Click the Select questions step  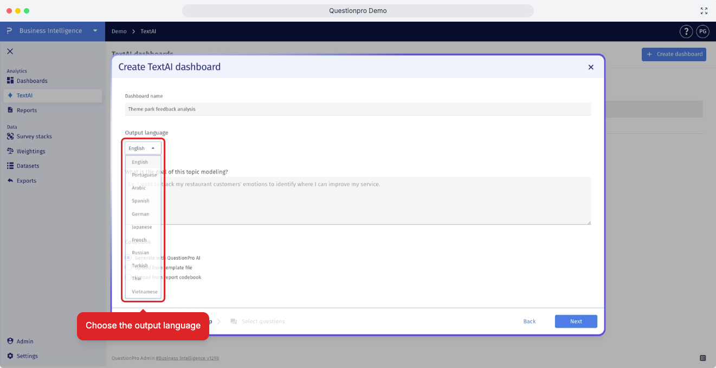coord(257,321)
